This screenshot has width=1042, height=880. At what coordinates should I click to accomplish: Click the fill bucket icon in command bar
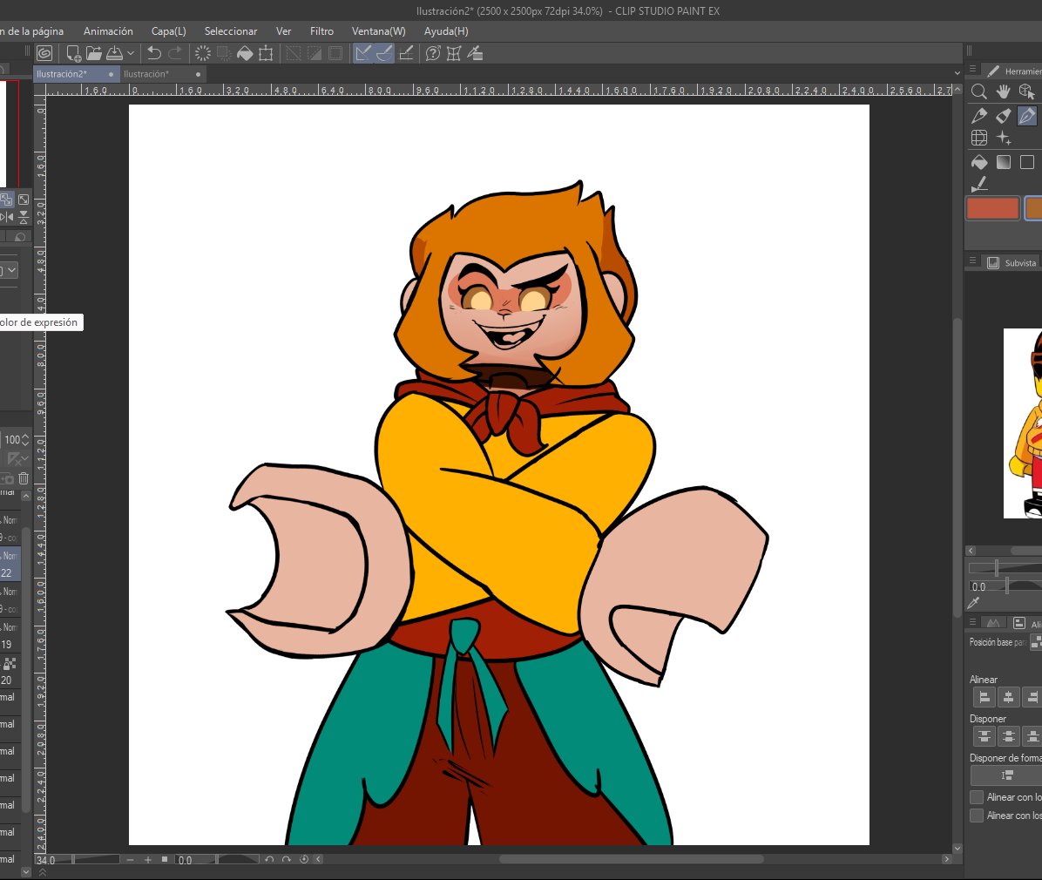[245, 53]
